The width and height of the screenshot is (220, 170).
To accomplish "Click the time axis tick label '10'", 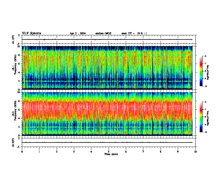I will tap(195, 152).
